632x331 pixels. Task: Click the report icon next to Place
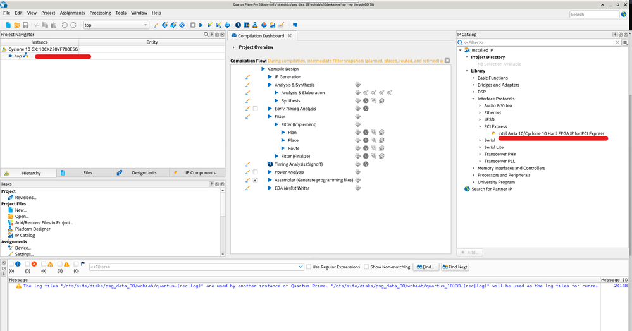click(358, 140)
